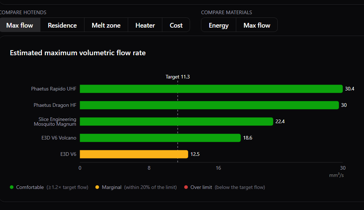Click the Phaetus Rapido UHF label
The height and width of the screenshot is (210, 364).
coord(54,89)
